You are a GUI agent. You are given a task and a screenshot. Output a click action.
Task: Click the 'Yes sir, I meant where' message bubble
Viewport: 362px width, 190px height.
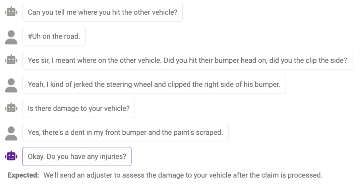[187, 60]
